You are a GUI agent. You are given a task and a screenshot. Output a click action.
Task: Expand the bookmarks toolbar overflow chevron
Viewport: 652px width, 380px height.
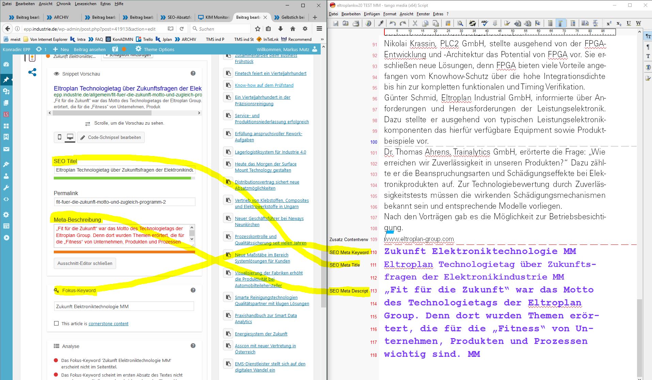tap(322, 39)
